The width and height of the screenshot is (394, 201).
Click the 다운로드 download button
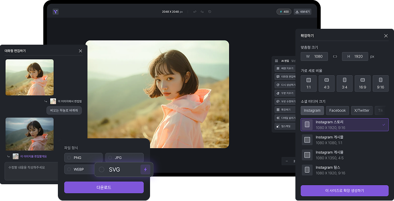(104, 187)
